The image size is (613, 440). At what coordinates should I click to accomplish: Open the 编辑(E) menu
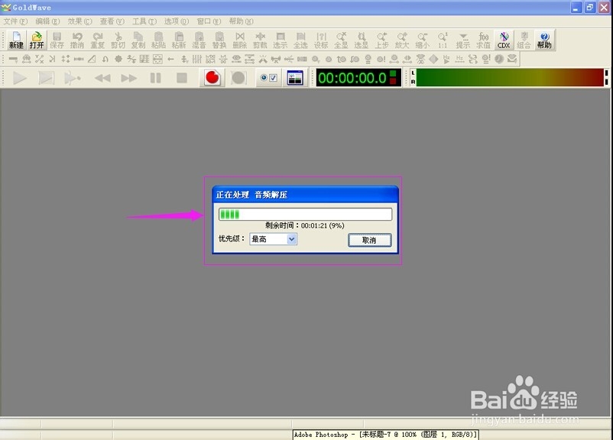coord(47,21)
